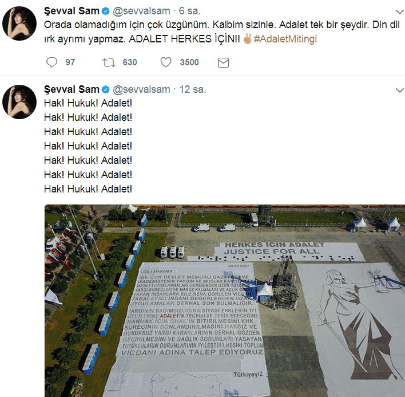Viewport: 405px width, 397px height.
Task: Click the 630 retweet count
Action: tap(130, 62)
